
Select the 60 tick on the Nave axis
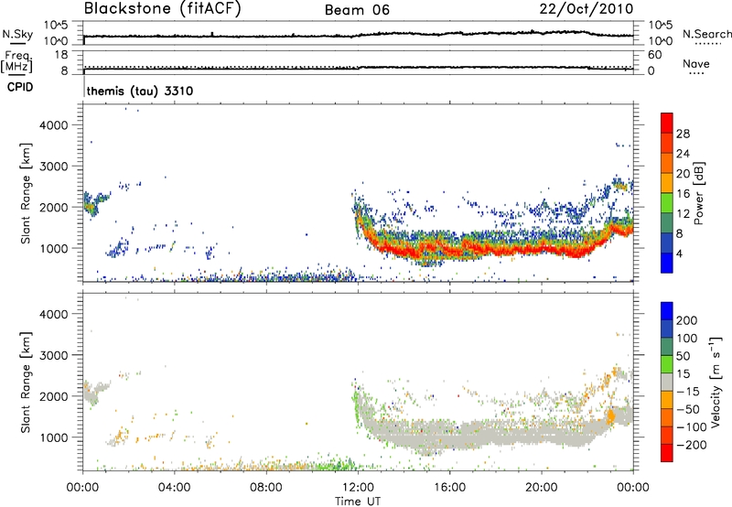pos(654,55)
